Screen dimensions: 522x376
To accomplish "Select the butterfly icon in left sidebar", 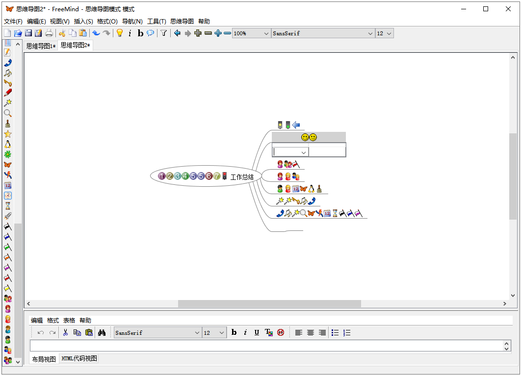I will tap(7, 165).
